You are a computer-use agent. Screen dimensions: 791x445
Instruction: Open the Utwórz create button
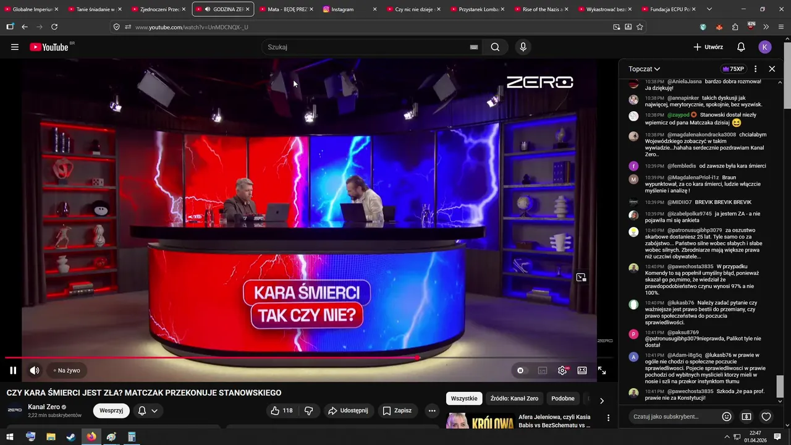point(708,47)
